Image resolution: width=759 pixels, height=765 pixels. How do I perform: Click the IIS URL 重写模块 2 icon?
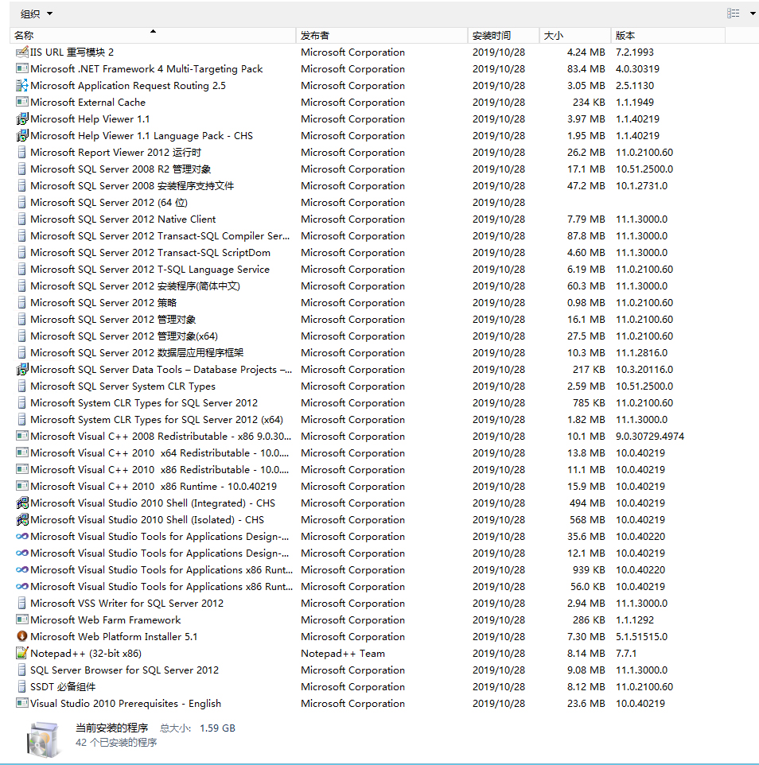point(22,52)
